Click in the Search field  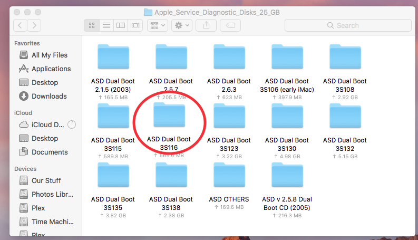(x=348, y=26)
